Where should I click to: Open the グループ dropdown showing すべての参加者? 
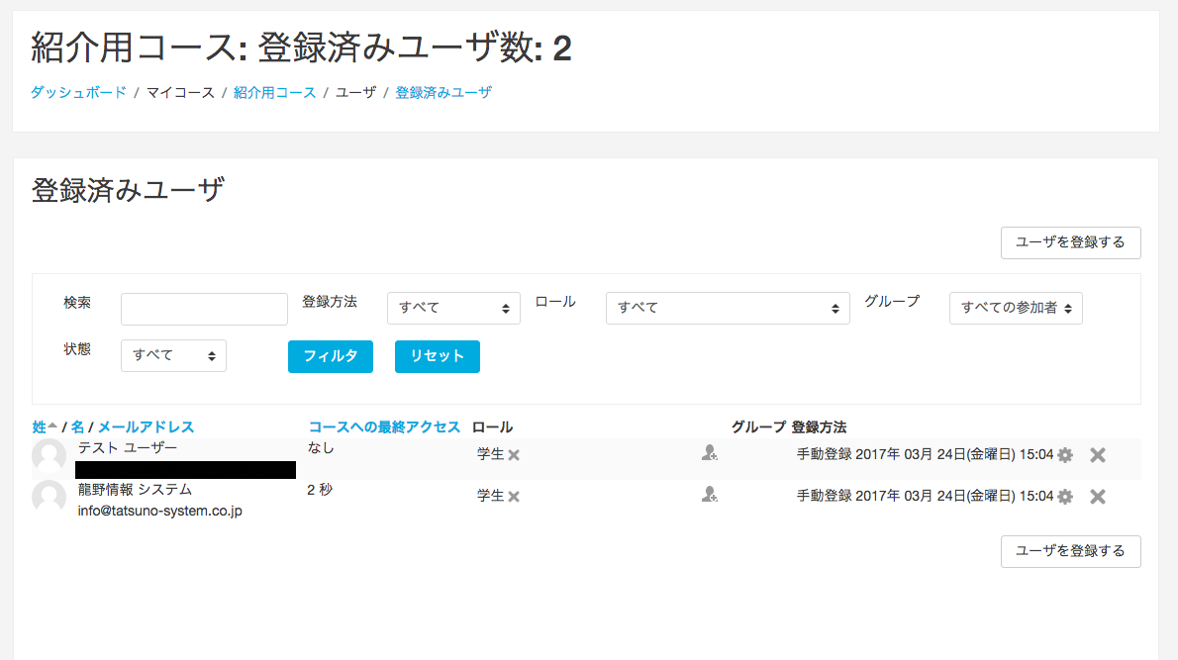1016,308
